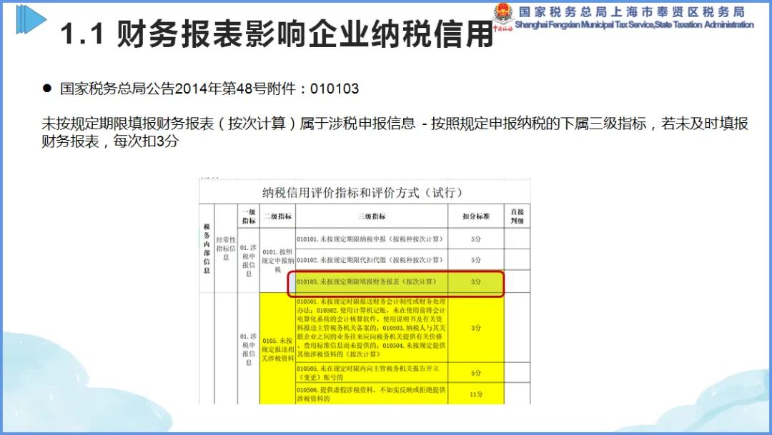The height and width of the screenshot is (435, 772).
Task: Click paragraph line "财务报表，每次扣3分"
Action: coord(110,141)
